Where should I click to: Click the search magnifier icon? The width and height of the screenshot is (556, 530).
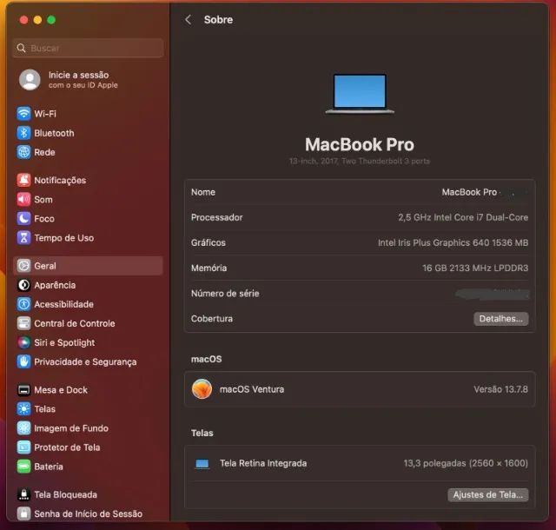(x=21, y=48)
